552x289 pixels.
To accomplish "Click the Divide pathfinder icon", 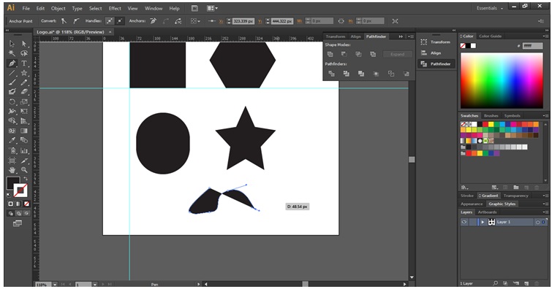I will coord(331,74).
